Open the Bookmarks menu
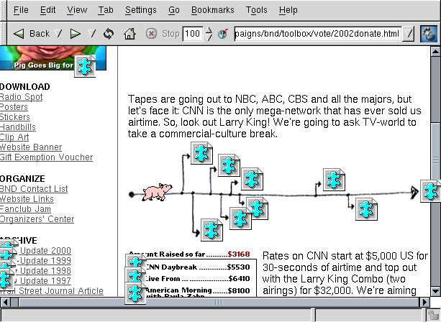 pos(213,10)
